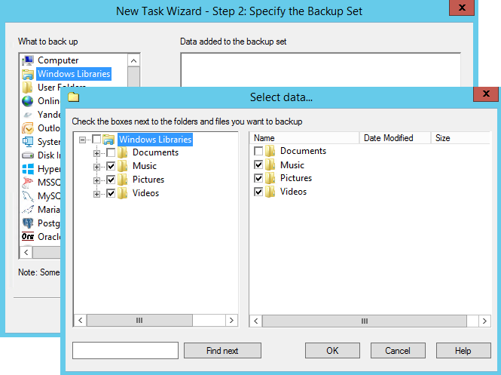Click the right arrow of tree pane scrollbar
The height and width of the screenshot is (375, 501).
coord(231,320)
